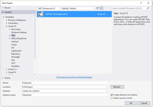153x107 pixels.
Task: Expand the Visual Basic node
Action: click(7, 23)
